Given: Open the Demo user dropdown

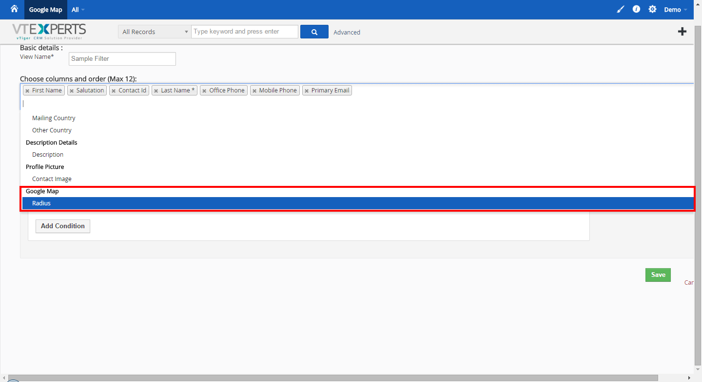Looking at the screenshot, I should coord(676,10).
